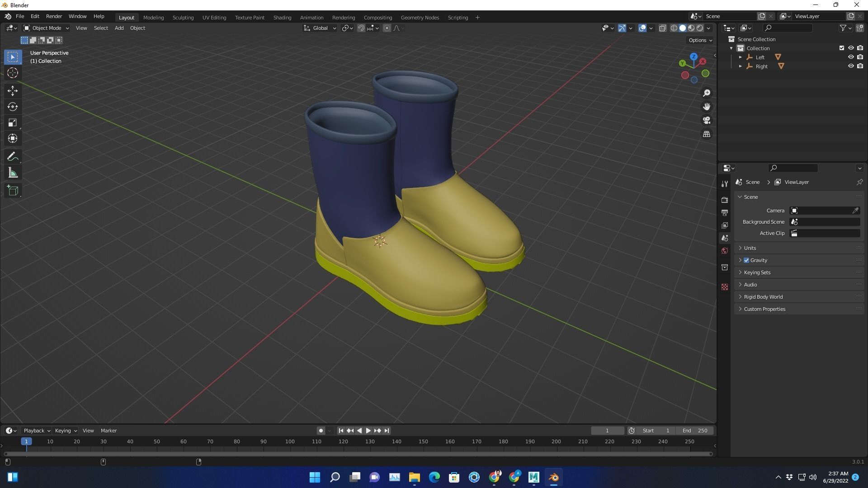Uncheck the Gravity checkbox
This screenshot has height=488, width=868.
point(746,260)
